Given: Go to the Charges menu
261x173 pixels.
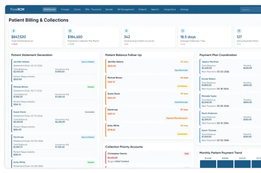Looking at the screenshot, I should click(x=65, y=10).
